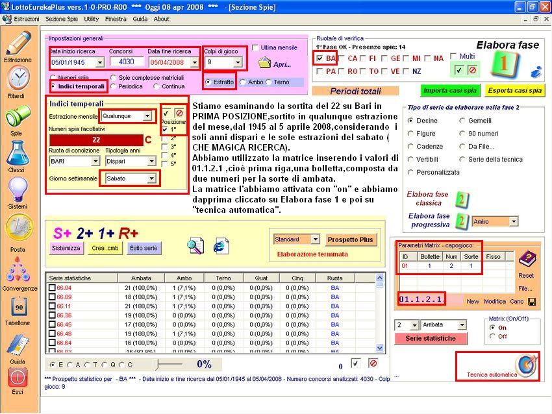This screenshot has height=414, width=552.
Task: Enable the Ultima mensile checkbox
Action: 255,47
